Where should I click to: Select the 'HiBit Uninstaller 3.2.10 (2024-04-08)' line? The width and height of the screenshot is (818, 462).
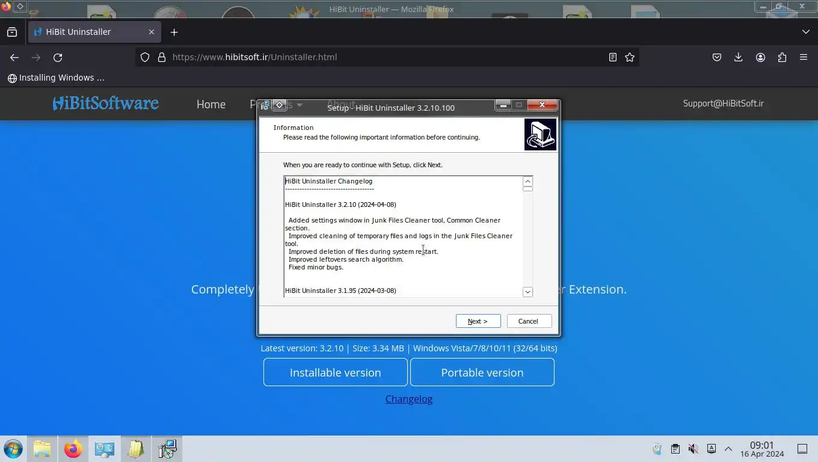tap(340, 205)
